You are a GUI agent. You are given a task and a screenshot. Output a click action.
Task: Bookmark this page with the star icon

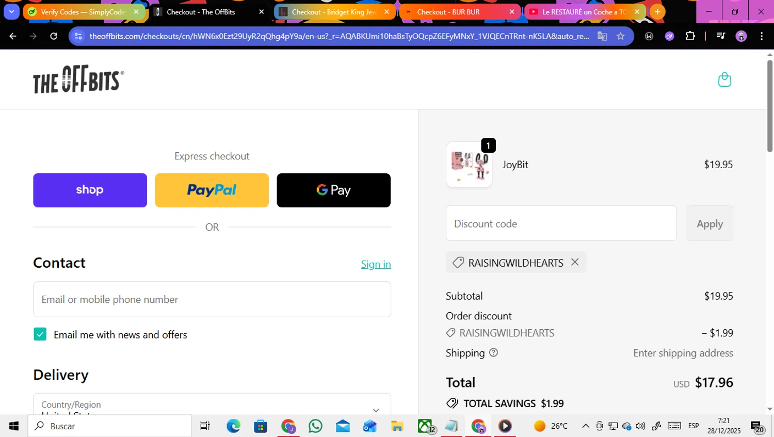[620, 36]
